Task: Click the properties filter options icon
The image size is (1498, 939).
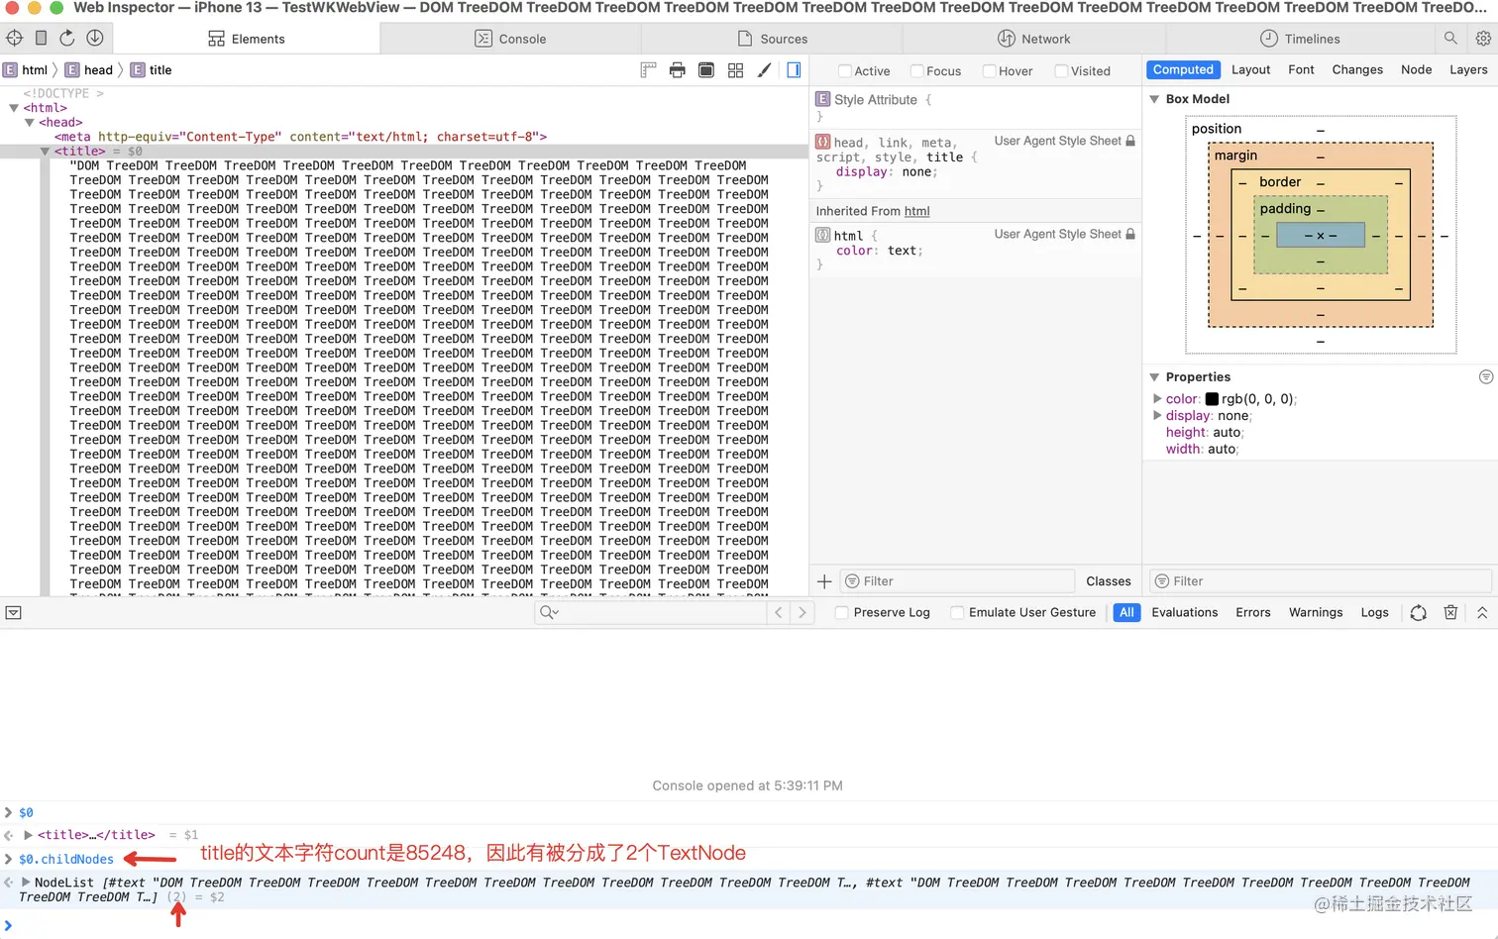Action: (1486, 377)
